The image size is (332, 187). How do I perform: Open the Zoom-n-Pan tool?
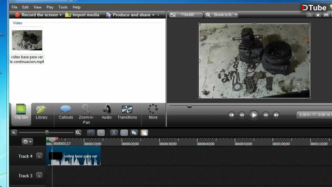click(86, 114)
